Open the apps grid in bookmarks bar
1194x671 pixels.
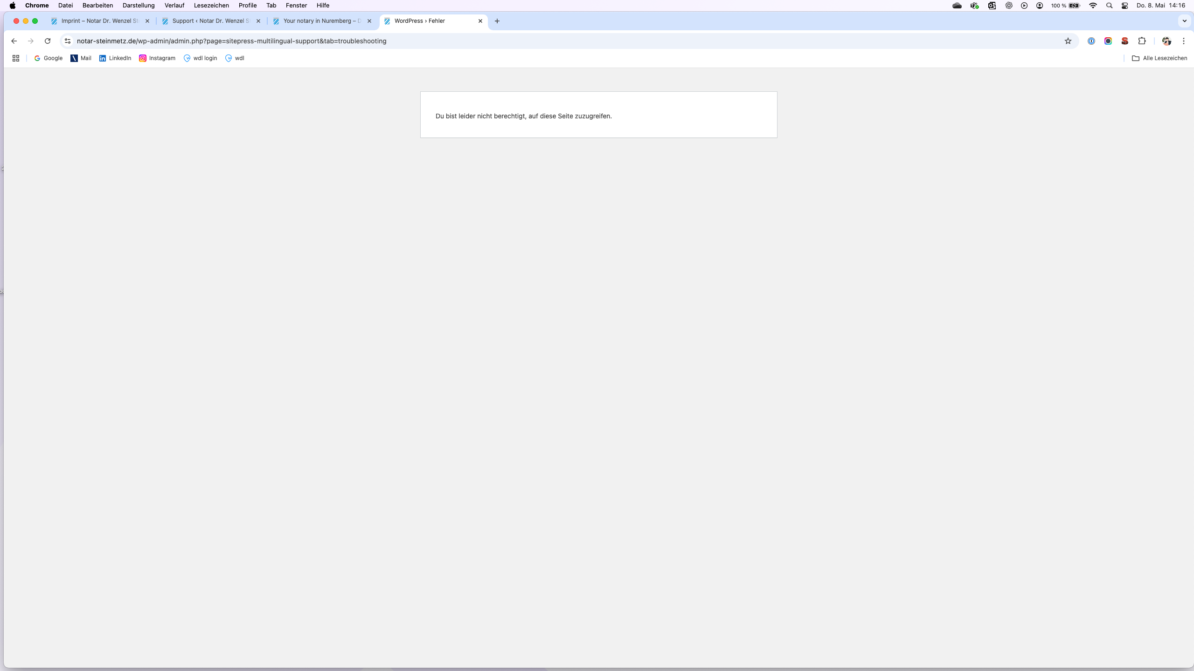[x=16, y=58]
